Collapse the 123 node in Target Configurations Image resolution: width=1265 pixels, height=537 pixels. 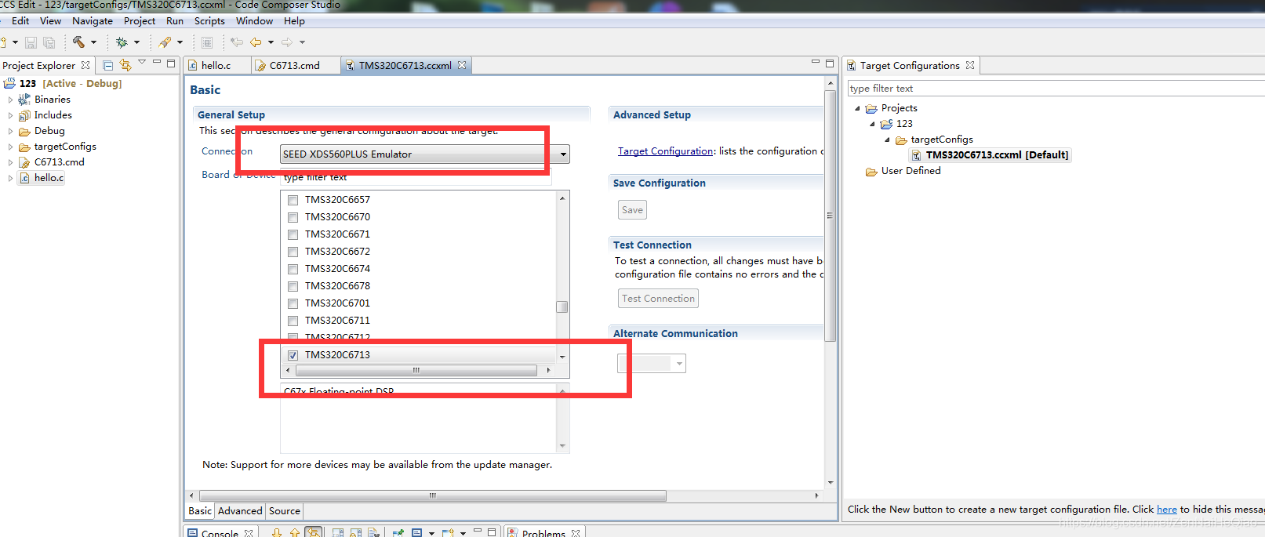coord(872,124)
